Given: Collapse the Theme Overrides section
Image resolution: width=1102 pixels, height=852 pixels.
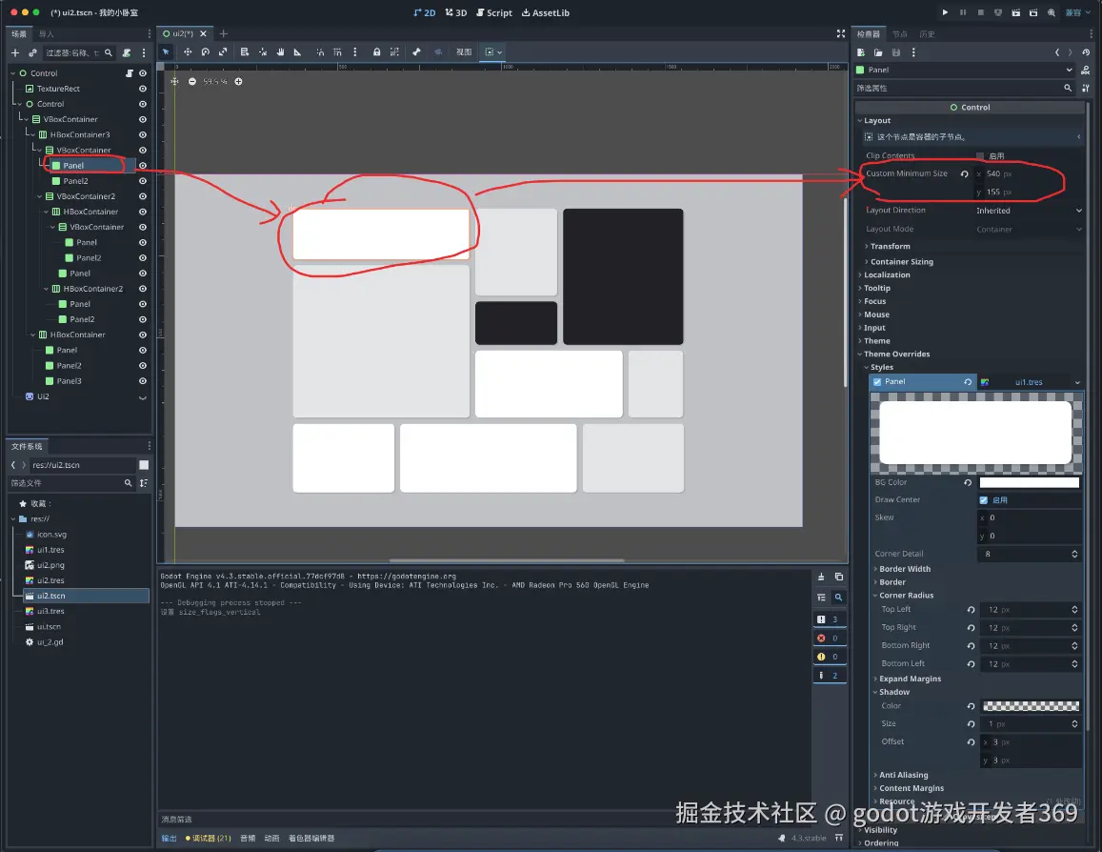Looking at the screenshot, I should [x=895, y=355].
